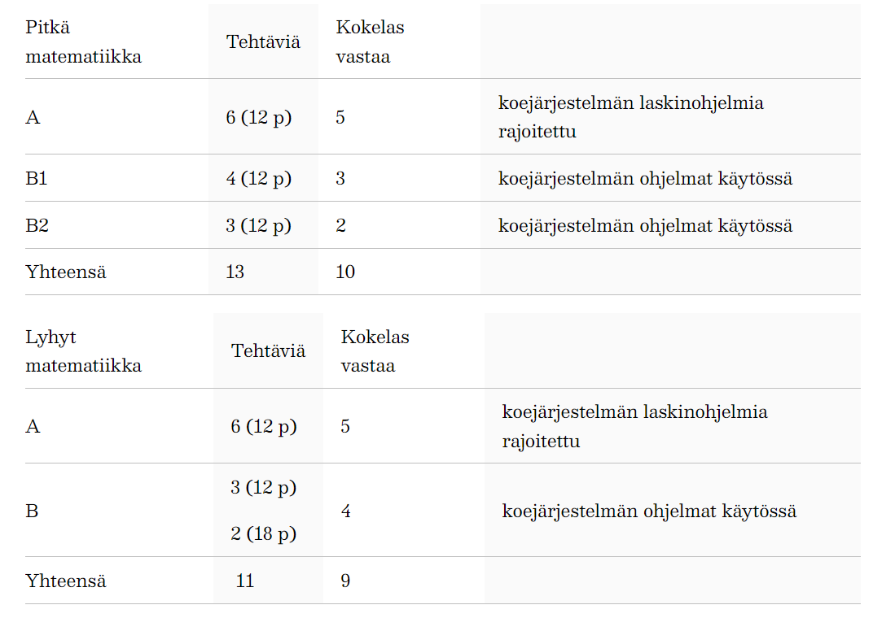
Task: Click the 'Pitkä matematiikka' table header
Action: 84,41
